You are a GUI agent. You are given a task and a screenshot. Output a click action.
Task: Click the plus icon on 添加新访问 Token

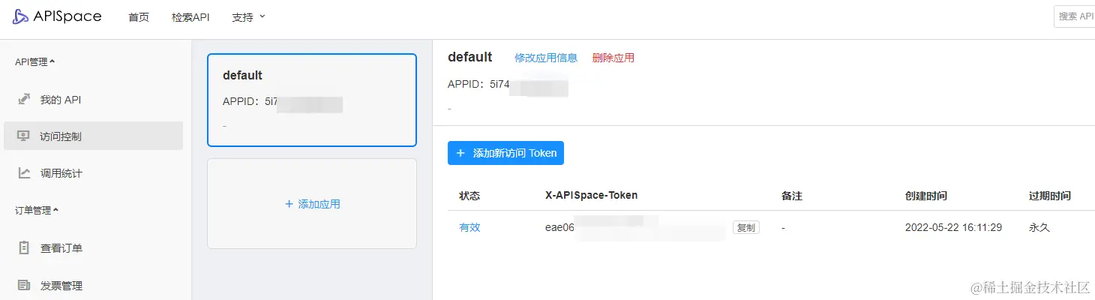(460, 153)
